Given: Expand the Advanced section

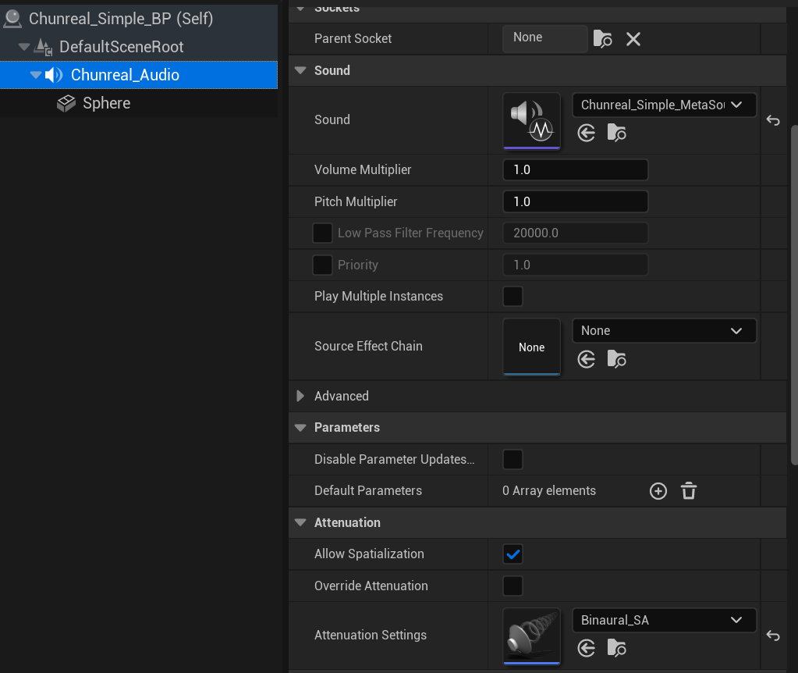Looking at the screenshot, I should 300,396.
